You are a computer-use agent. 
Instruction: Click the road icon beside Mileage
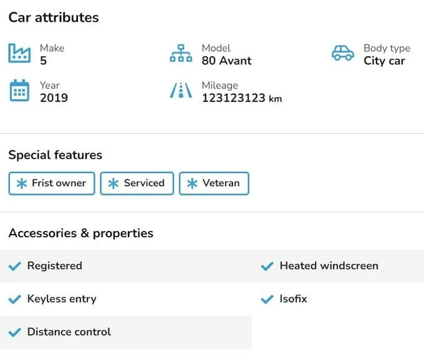[181, 91]
